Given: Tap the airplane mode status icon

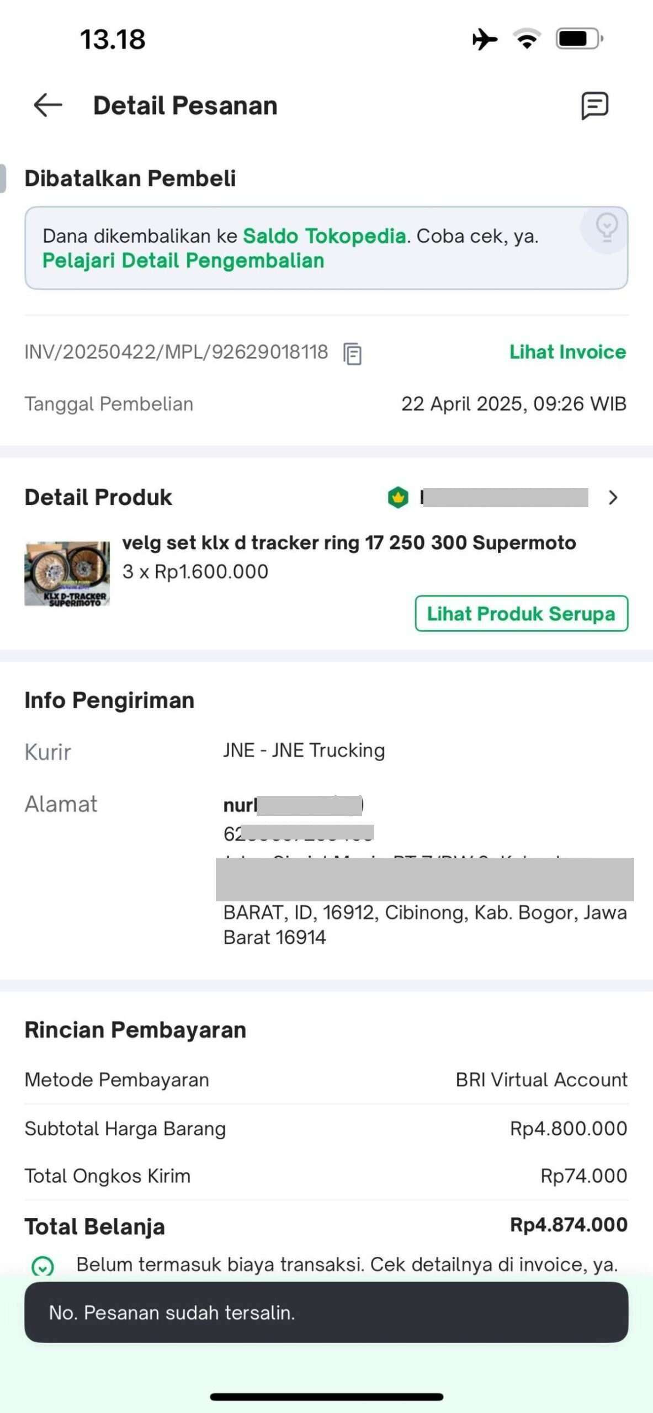Looking at the screenshot, I should tap(484, 39).
